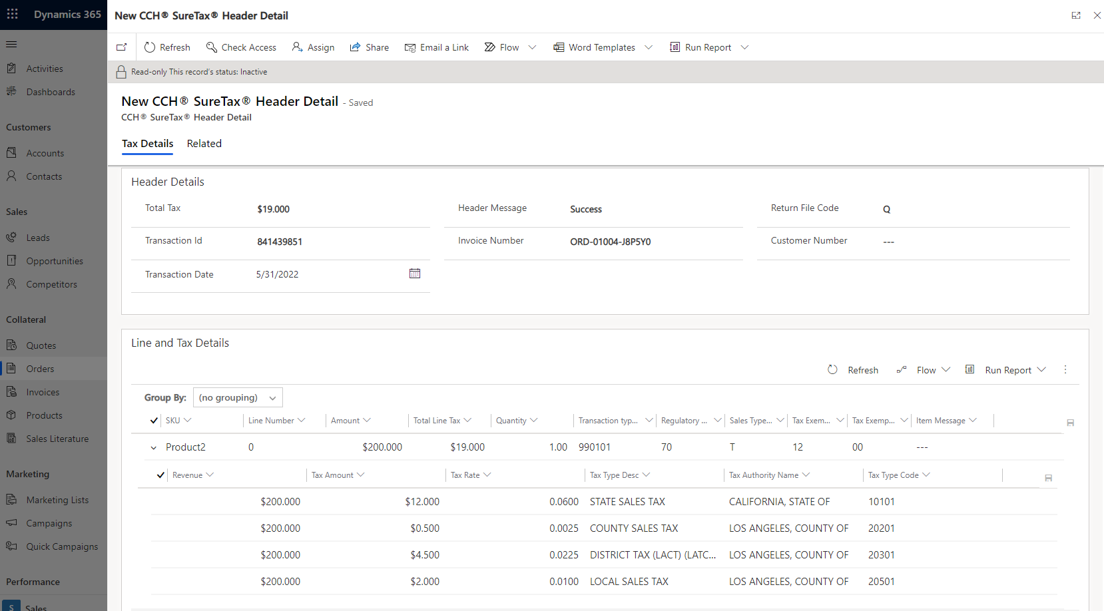Click the subgrid Run Report icon
The height and width of the screenshot is (611, 1104).
pyautogui.click(x=970, y=369)
